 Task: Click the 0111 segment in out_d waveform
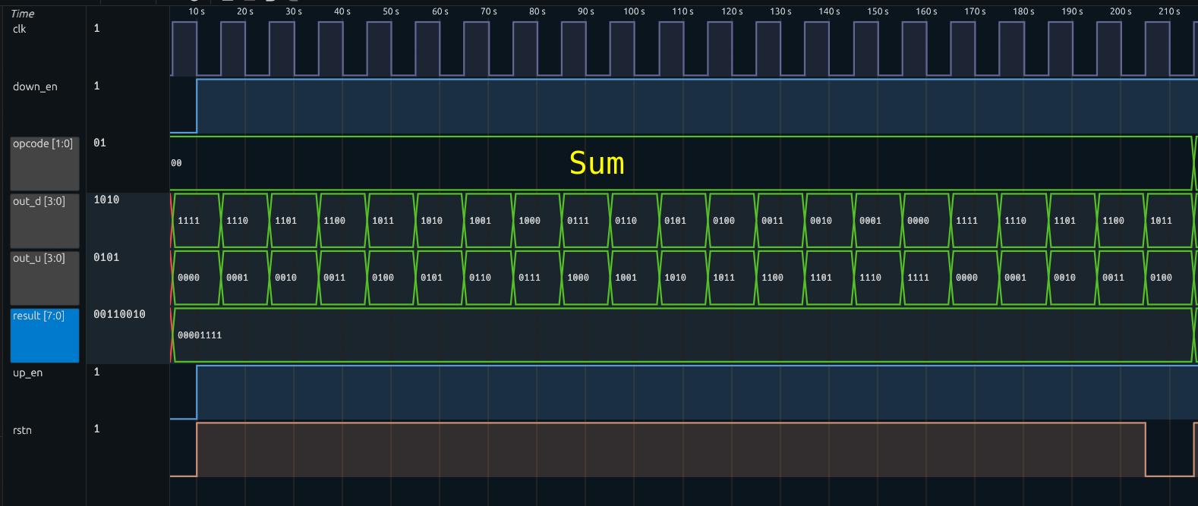tap(578, 221)
